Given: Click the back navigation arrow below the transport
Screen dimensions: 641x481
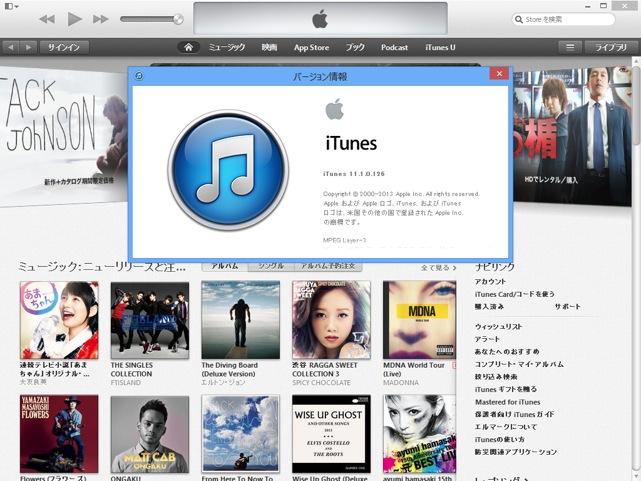Looking at the screenshot, I should [10, 46].
